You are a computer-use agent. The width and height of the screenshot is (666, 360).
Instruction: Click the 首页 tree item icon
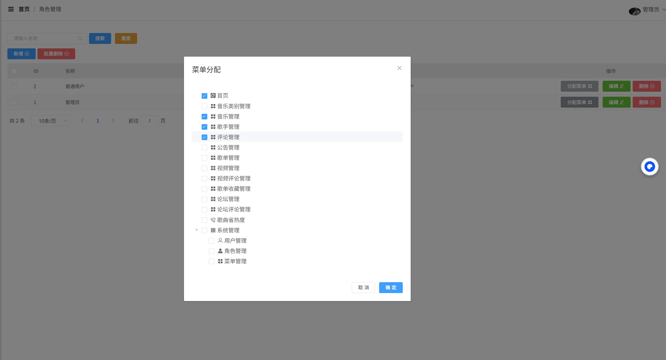[x=213, y=96]
